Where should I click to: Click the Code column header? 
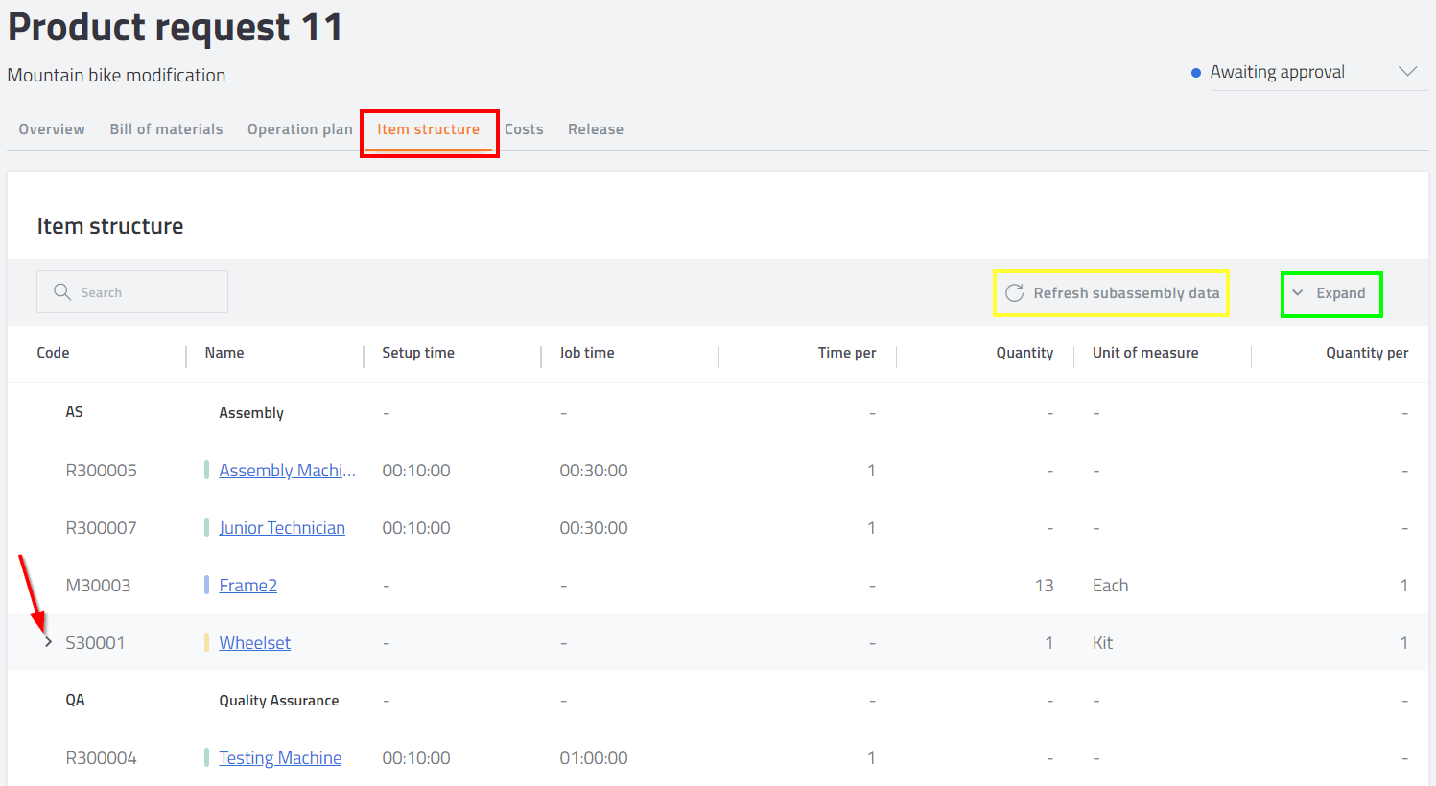[x=53, y=353]
